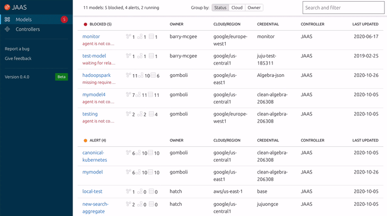
Task: Group models by Cloud
Action: (x=237, y=8)
